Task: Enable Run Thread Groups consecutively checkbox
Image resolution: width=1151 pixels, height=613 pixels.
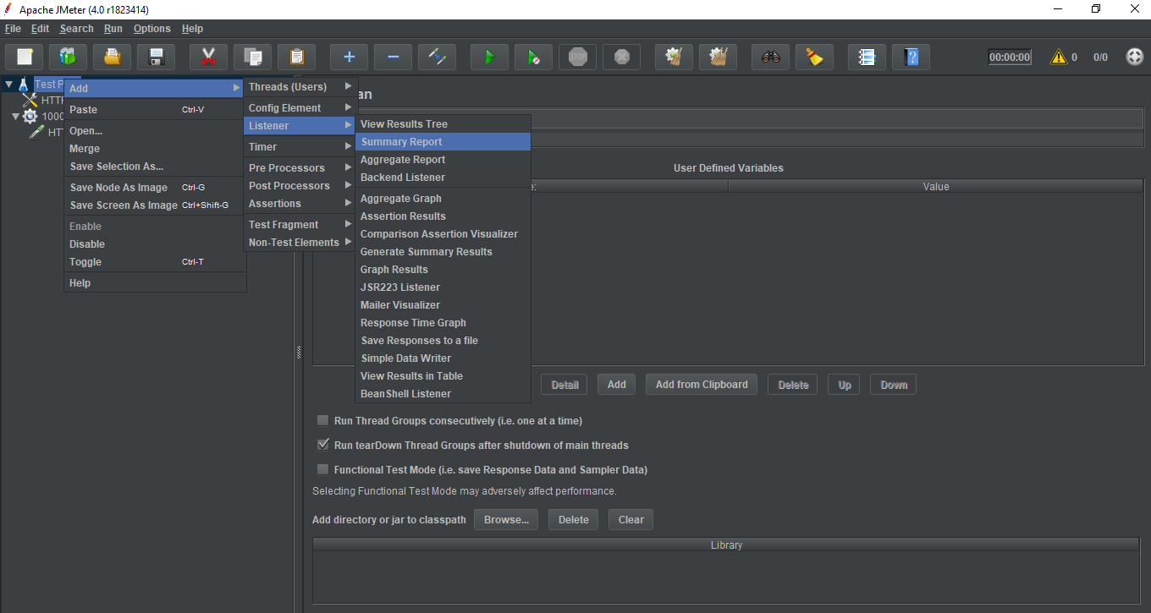Action: pos(322,420)
